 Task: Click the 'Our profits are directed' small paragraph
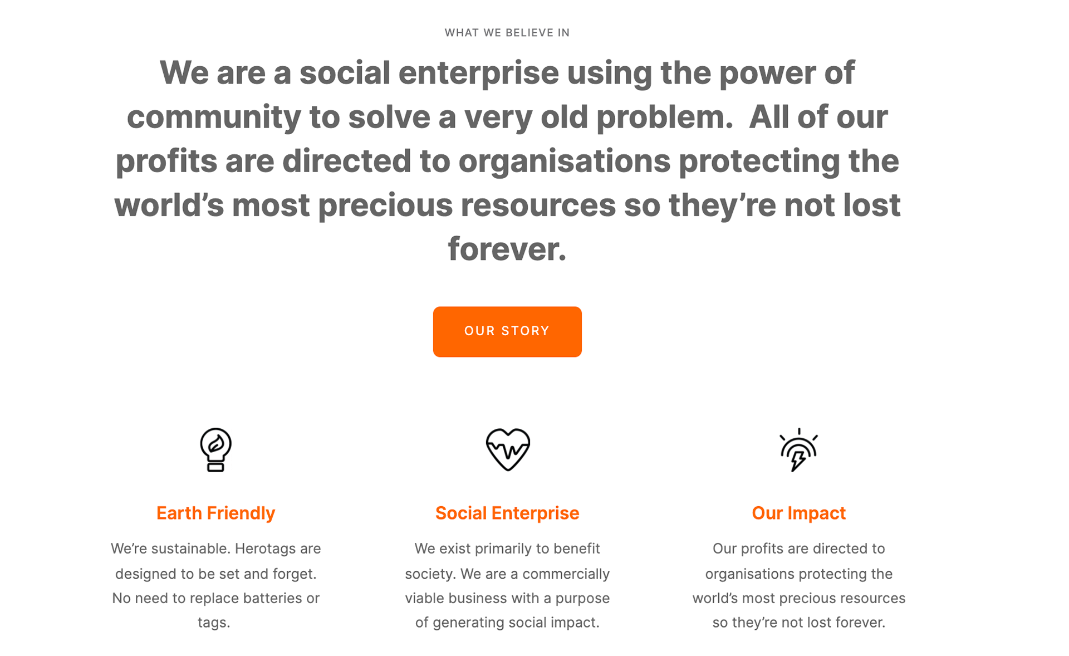798,585
